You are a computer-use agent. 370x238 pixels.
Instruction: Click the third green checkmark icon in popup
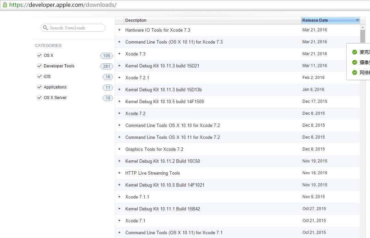[x=354, y=72]
